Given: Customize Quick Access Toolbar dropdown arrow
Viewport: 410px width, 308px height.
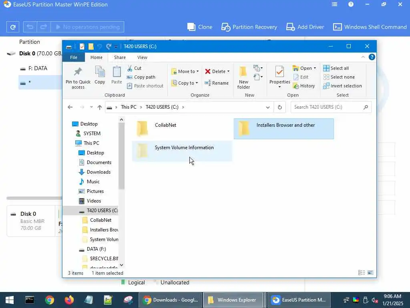Looking at the screenshot, I should [116, 47].
